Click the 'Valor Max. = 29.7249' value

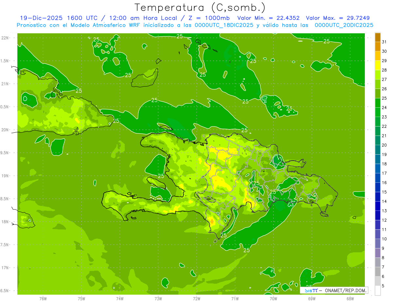click(338, 18)
